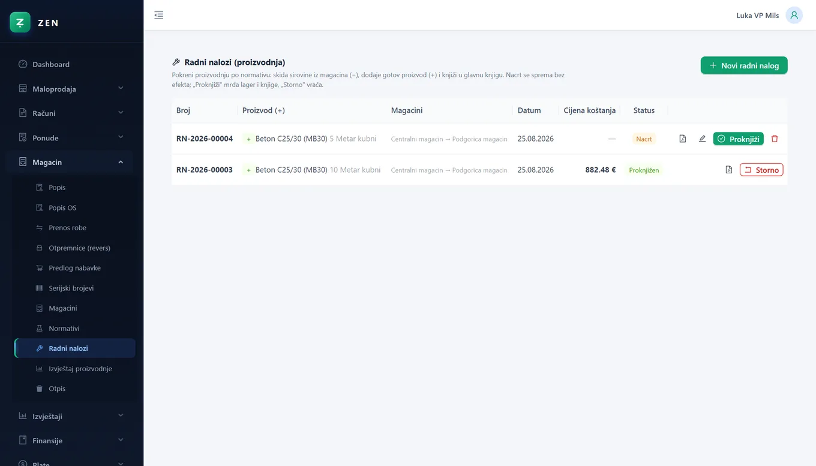
Task: Click the Maloprodaja store icon
Action: coord(23,89)
